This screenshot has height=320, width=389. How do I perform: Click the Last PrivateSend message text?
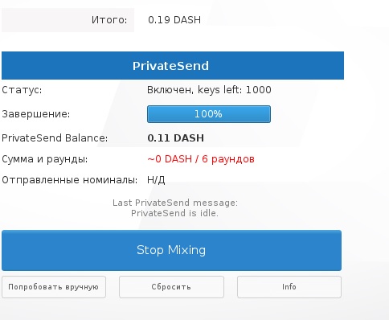pos(175,203)
